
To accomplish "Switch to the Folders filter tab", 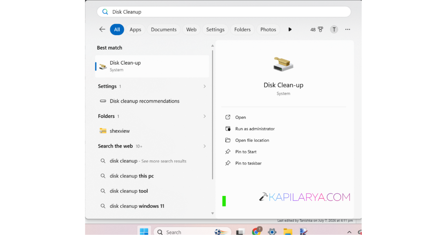I will (x=242, y=30).
